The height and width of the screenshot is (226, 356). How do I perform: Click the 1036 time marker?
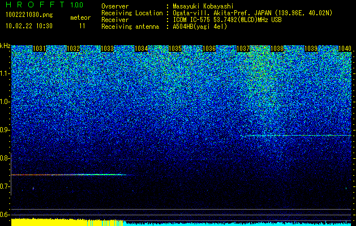pos(209,49)
